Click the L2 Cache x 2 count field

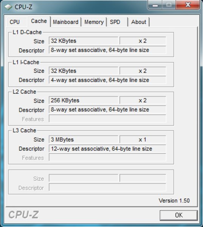(143, 100)
